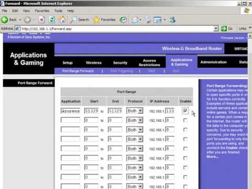Screen dimensions: 252x189
Task: Check the Enable box in third row
Action: coord(185,130)
